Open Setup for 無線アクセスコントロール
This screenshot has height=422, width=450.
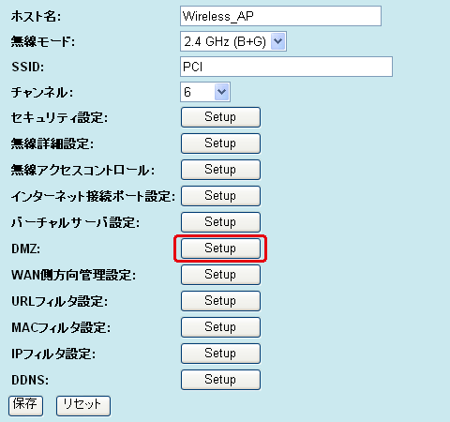pyautogui.click(x=220, y=170)
